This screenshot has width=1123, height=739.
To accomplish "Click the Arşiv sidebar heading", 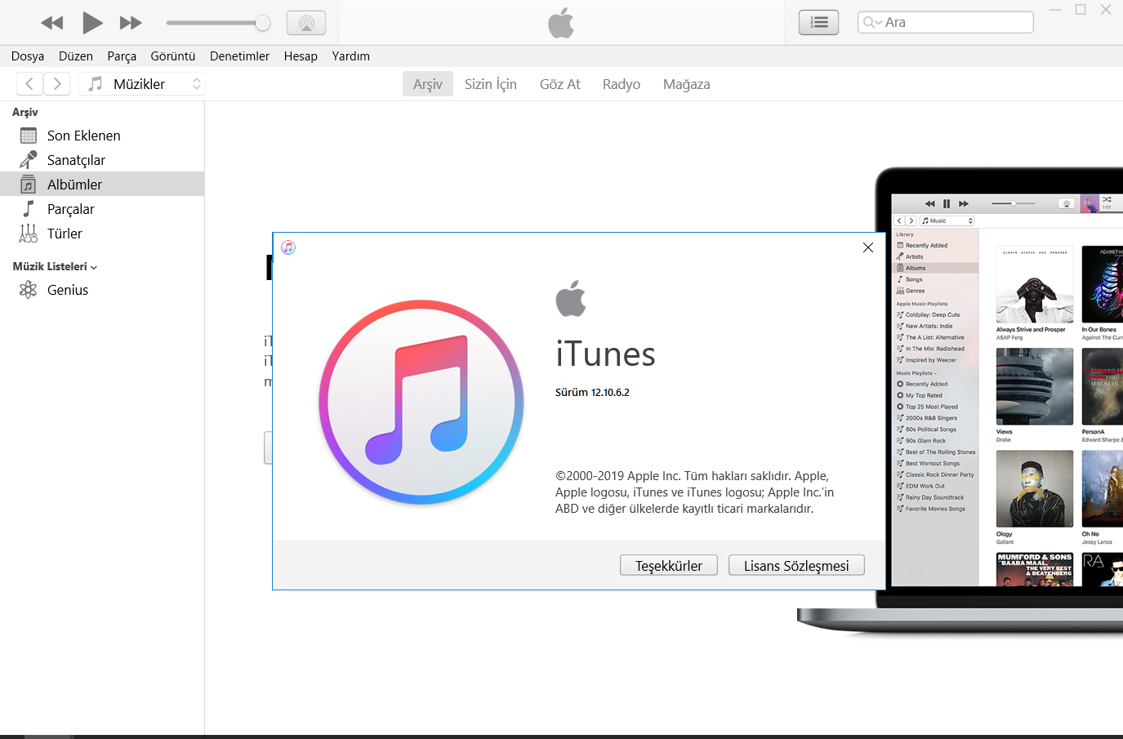I will (x=25, y=112).
